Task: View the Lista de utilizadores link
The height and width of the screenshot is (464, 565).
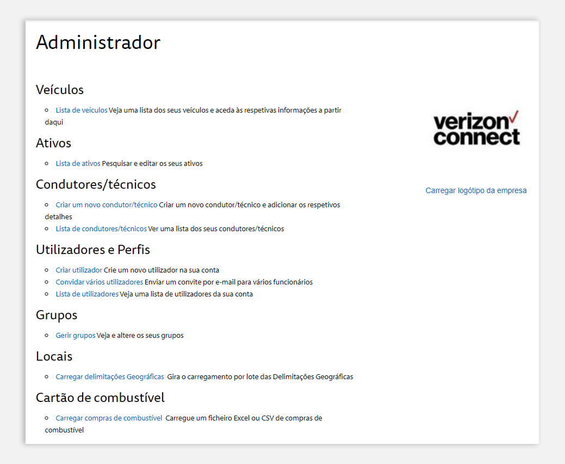Action: click(87, 294)
